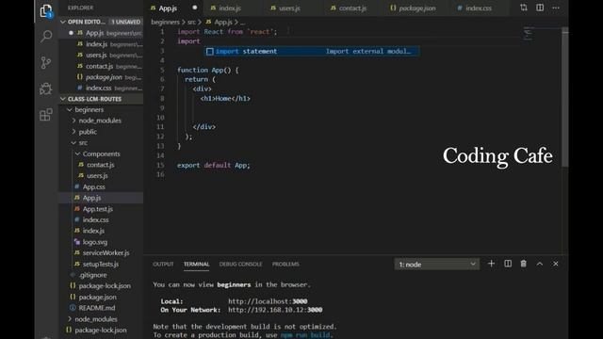Select index.css in Open Editors list
Image resolution: width=603 pixels, height=339 pixels.
pyautogui.click(x=101, y=88)
